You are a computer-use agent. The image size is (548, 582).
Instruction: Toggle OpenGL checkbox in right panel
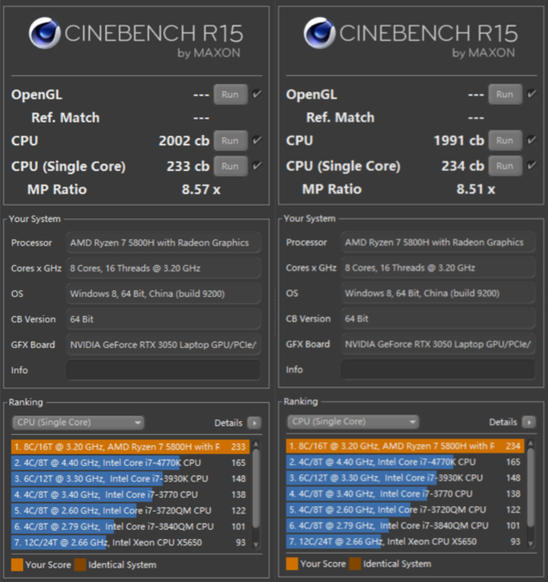[532, 93]
